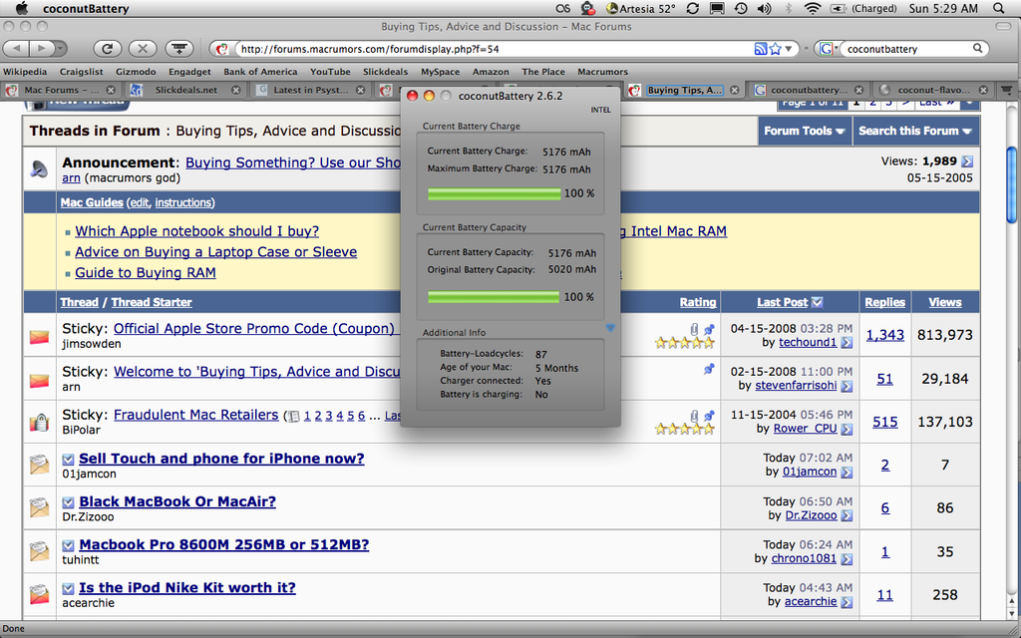Open the address bar history dropdown arrow
This screenshot has height=638, width=1021.
tap(789, 49)
